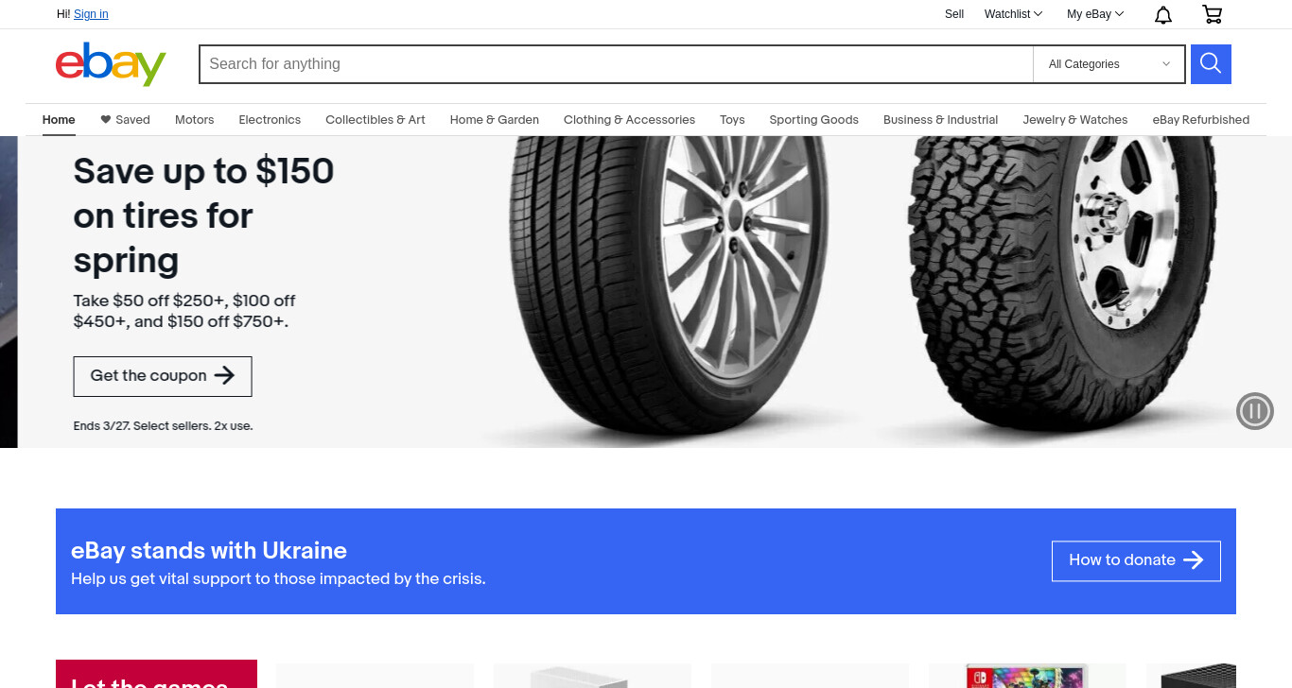
Task: Click the Get the coupon button
Action: [x=163, y=376]
